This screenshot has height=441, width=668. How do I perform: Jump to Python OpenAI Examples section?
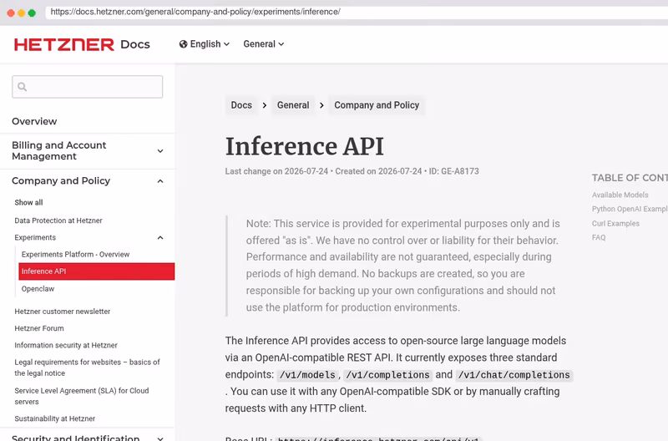630,209
